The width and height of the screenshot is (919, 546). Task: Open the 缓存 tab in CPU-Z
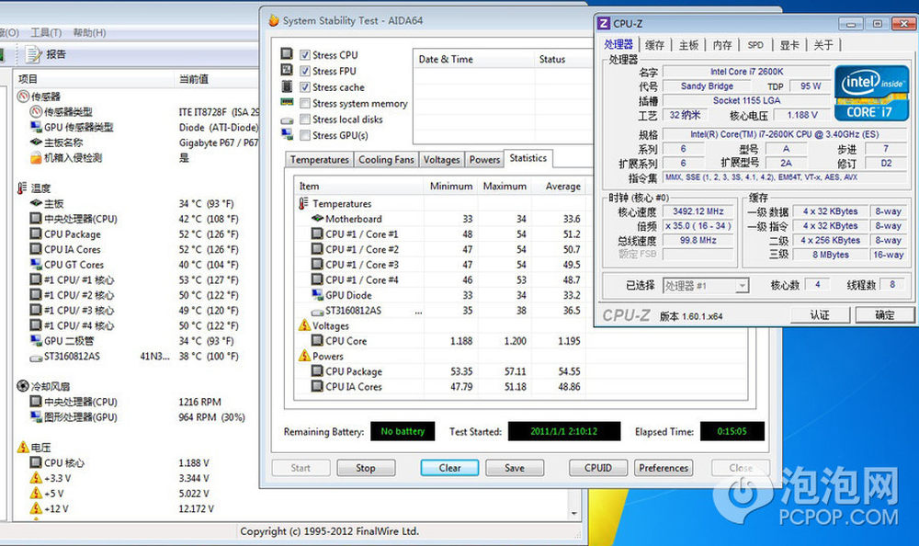coord(654,44)
